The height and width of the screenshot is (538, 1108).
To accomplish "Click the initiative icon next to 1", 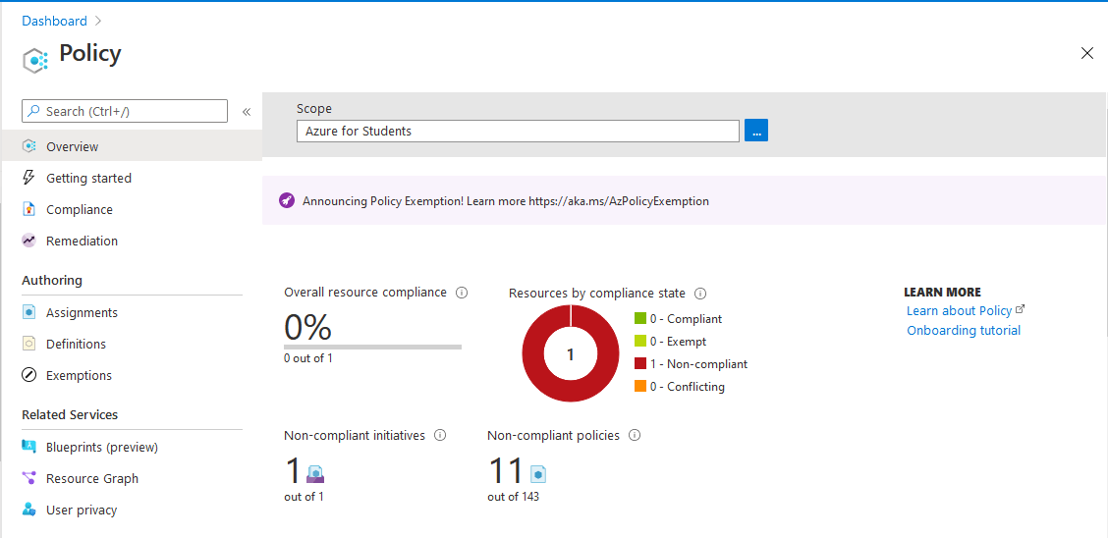I will [315, 474].
